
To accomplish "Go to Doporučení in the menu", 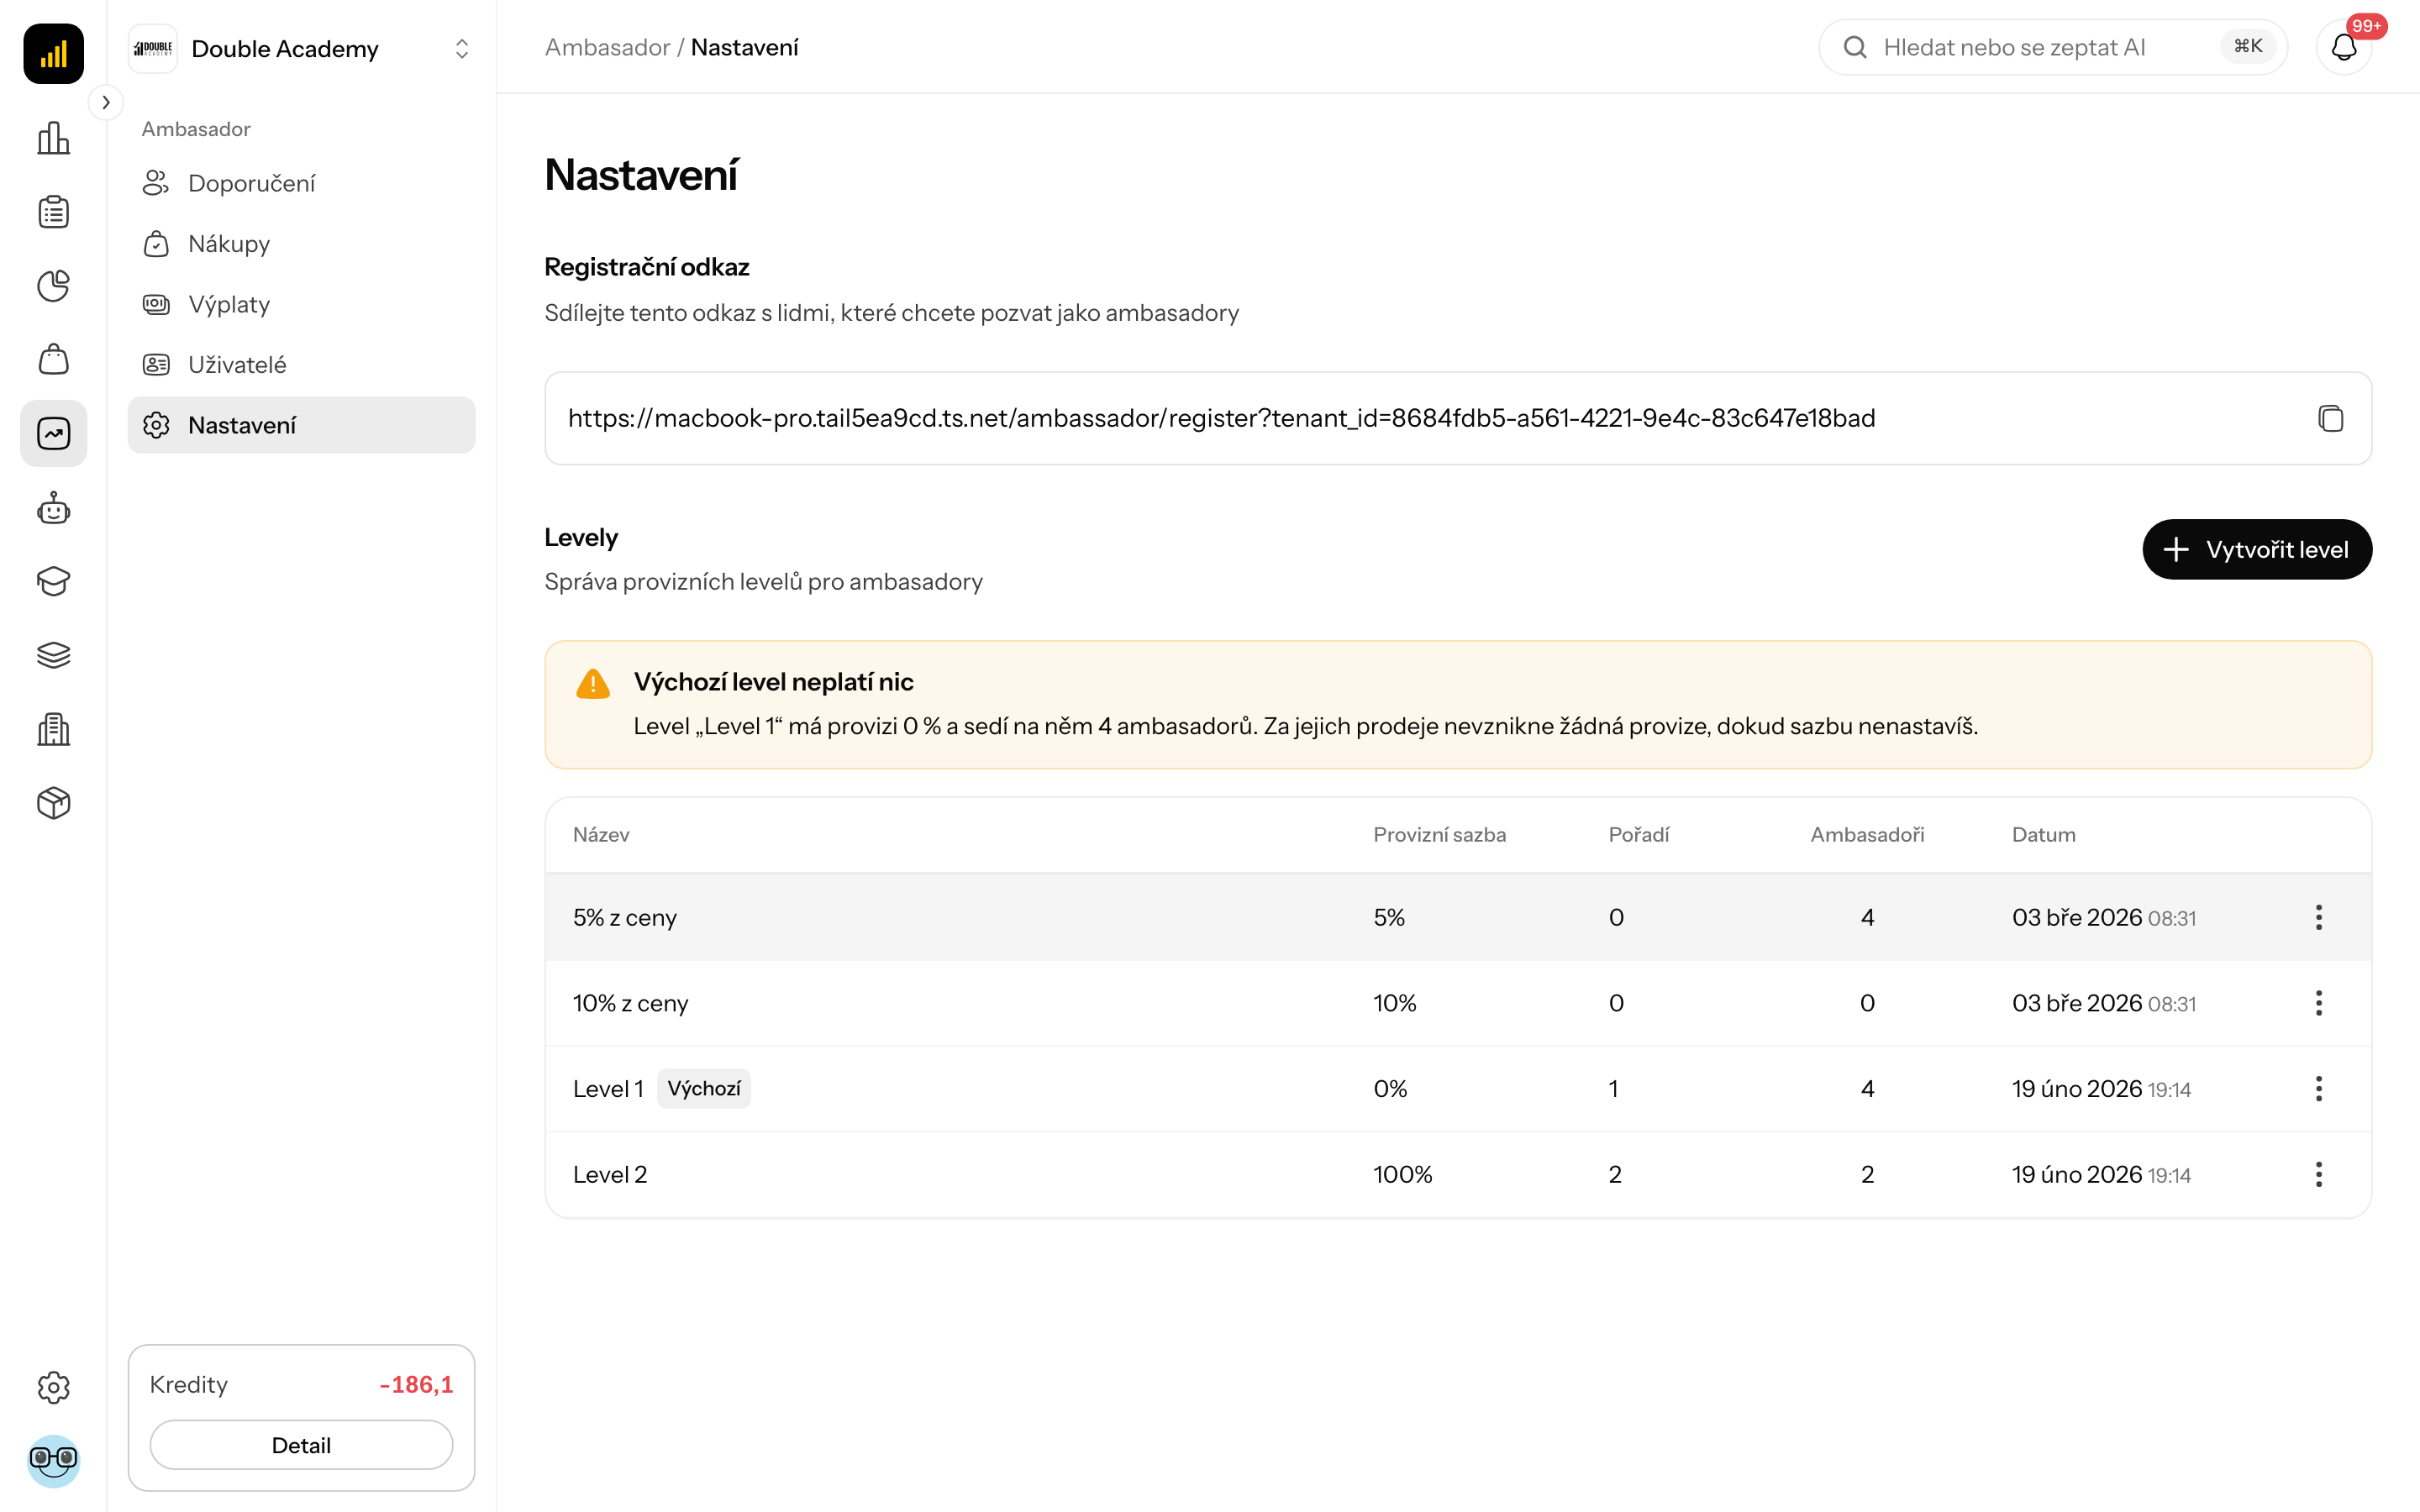I will (x=301, y=183).
